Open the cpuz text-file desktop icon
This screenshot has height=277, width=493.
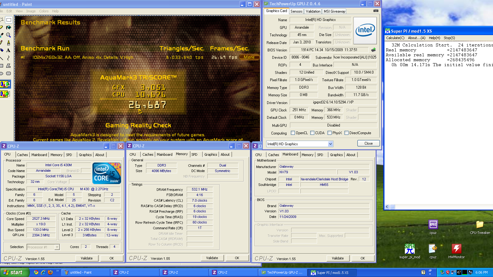(433, 251)
